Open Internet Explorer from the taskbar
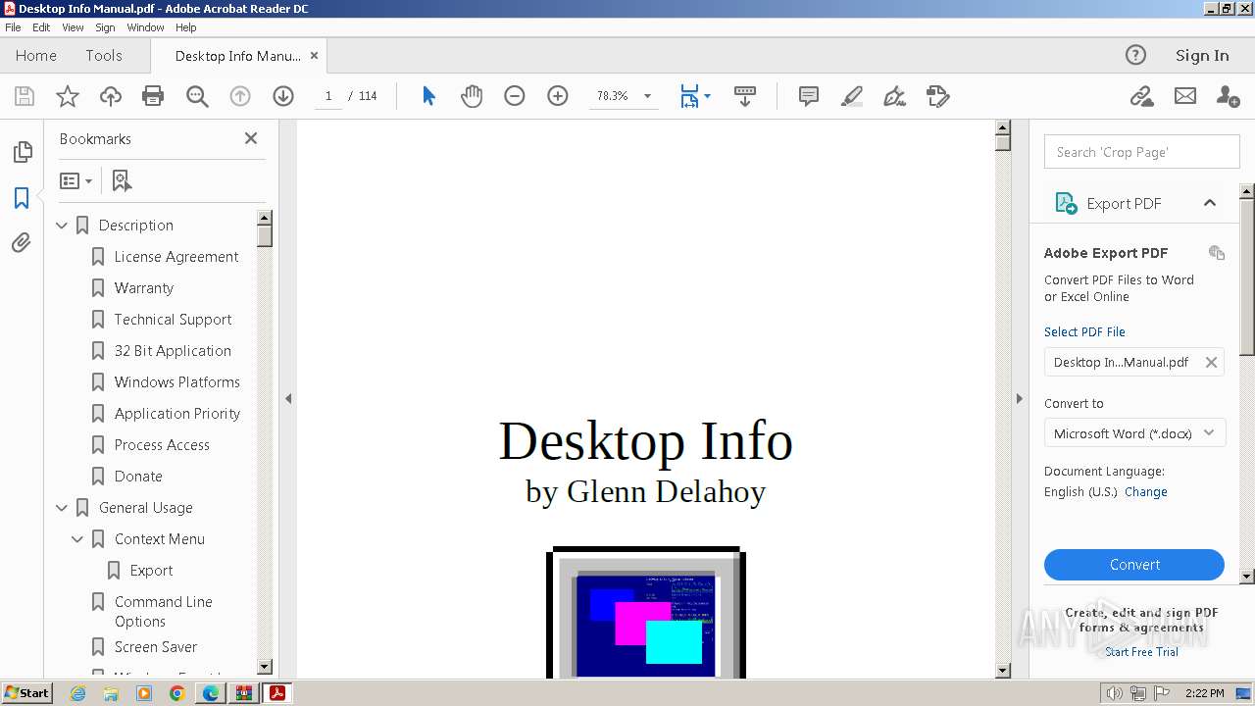The width and height of the screenshot is (1255, 706). [x=77, y=693]
